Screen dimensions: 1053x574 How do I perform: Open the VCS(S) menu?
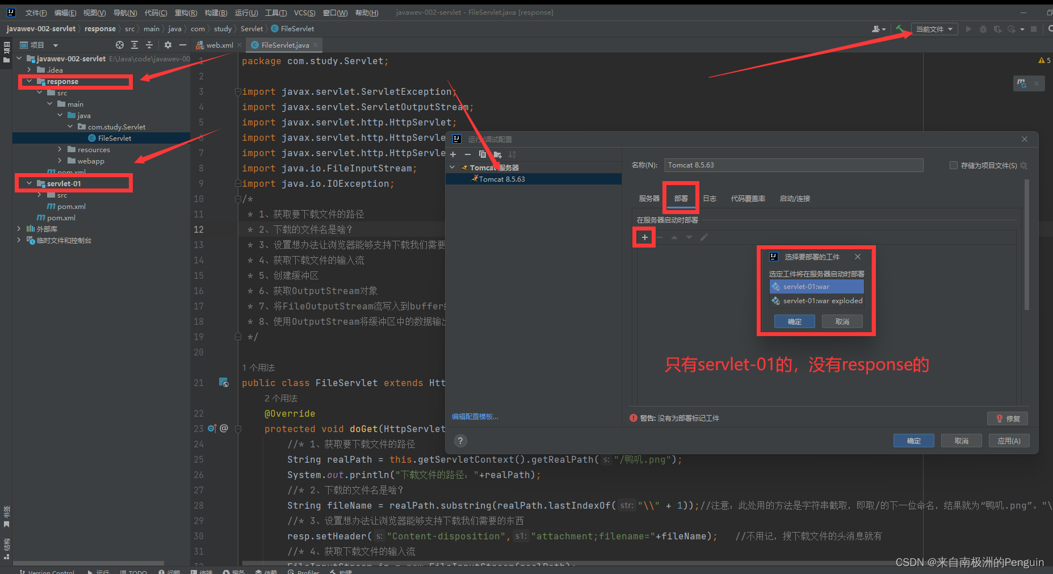pos(304,12)
